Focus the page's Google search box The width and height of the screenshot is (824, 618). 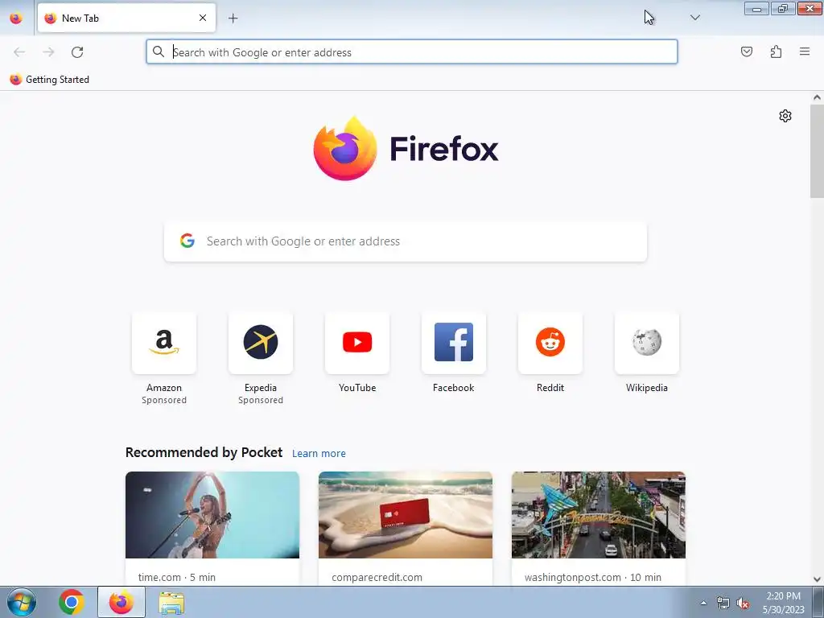[x=406, y=241]
